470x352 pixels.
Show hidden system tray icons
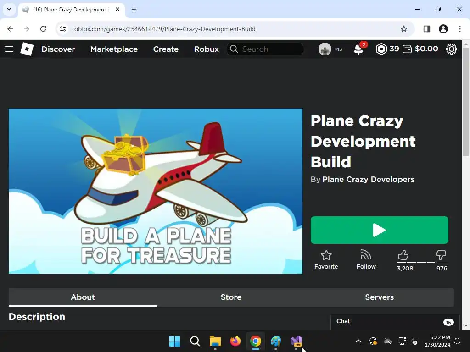[x=358, y=341]
